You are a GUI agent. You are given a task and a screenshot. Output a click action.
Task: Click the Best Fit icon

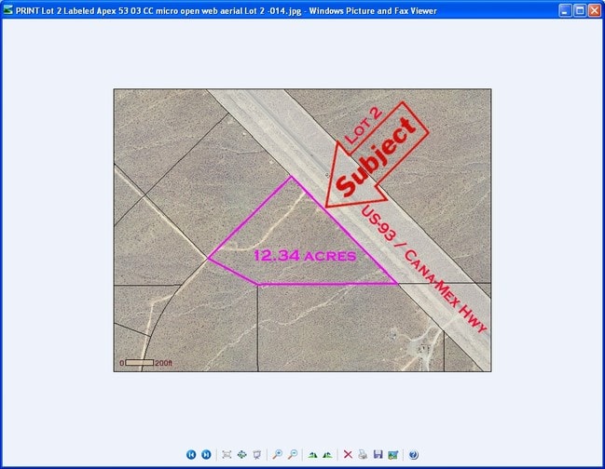pos(227,454)
